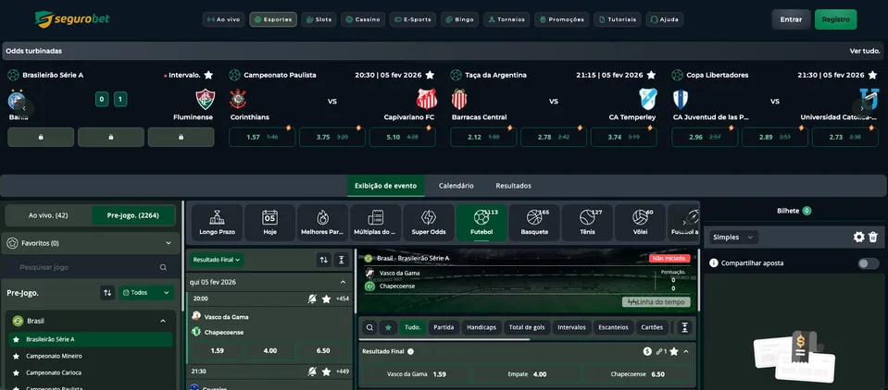This screenshot has height=390, width=888.
Task: Switch to Pre-jogo (2264) mode
Action: pyautogui.click(x=133, y=215)
